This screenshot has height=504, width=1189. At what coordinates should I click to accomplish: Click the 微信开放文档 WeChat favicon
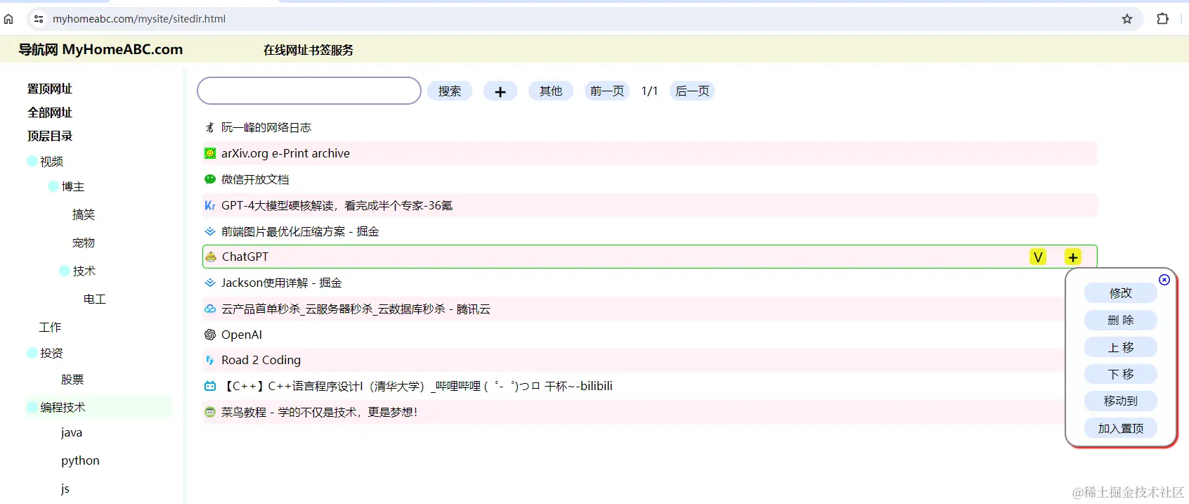(209, 179)
